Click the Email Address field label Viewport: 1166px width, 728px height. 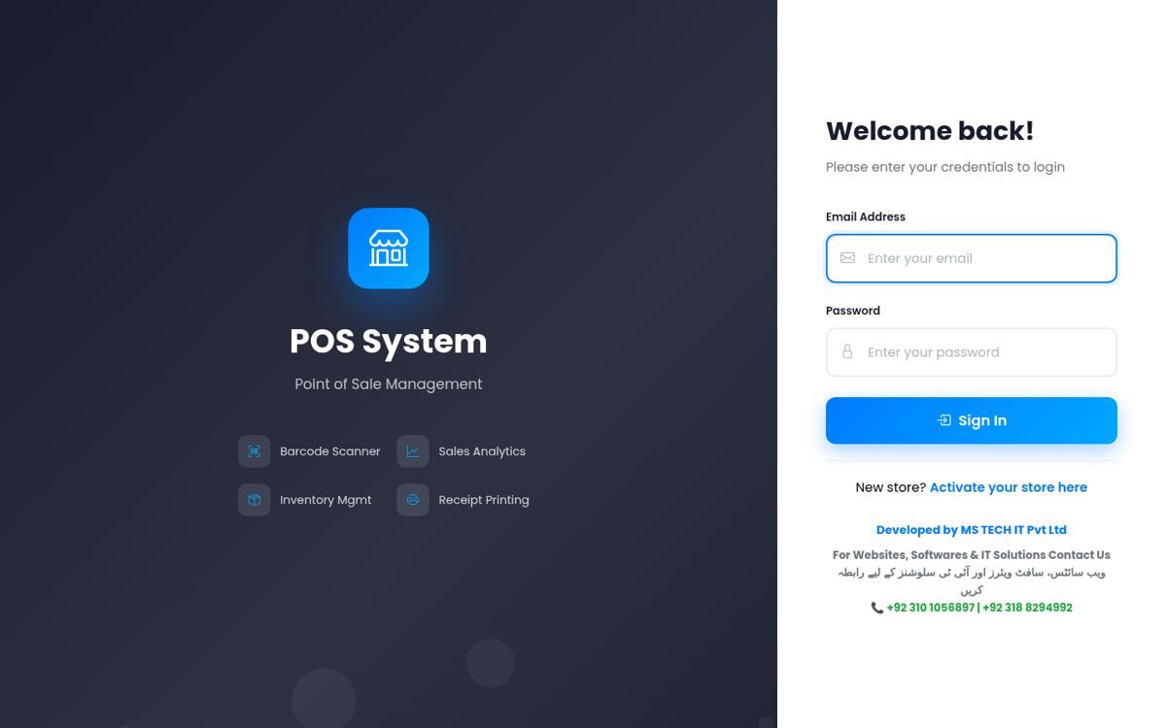866,216
